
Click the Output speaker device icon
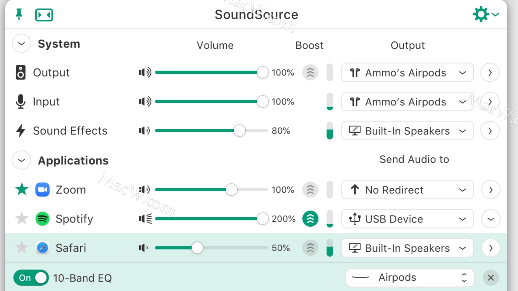(21, 72)
